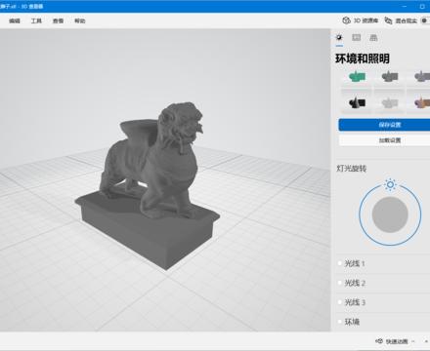Open the 工具 menu
Screen dimensions: 430x351
pos(36,20)
